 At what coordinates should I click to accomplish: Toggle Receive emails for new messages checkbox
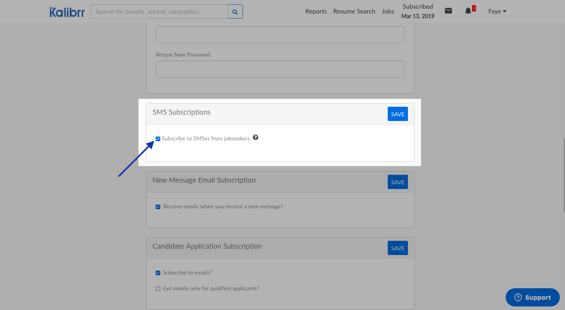[x=158, y=207]
